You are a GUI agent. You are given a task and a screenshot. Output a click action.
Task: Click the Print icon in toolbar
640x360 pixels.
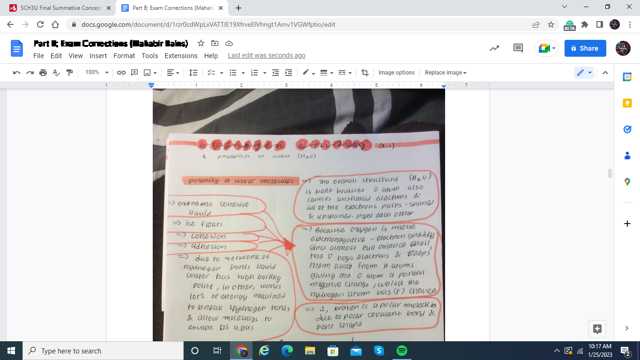click(x=43, y=73)
